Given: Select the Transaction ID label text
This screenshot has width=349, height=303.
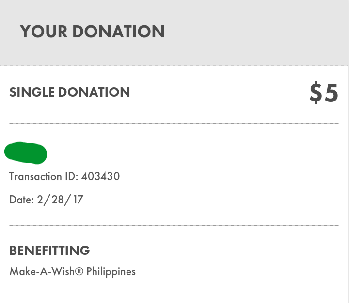Looking at the screenshot, I should click(x=44, y=176).
